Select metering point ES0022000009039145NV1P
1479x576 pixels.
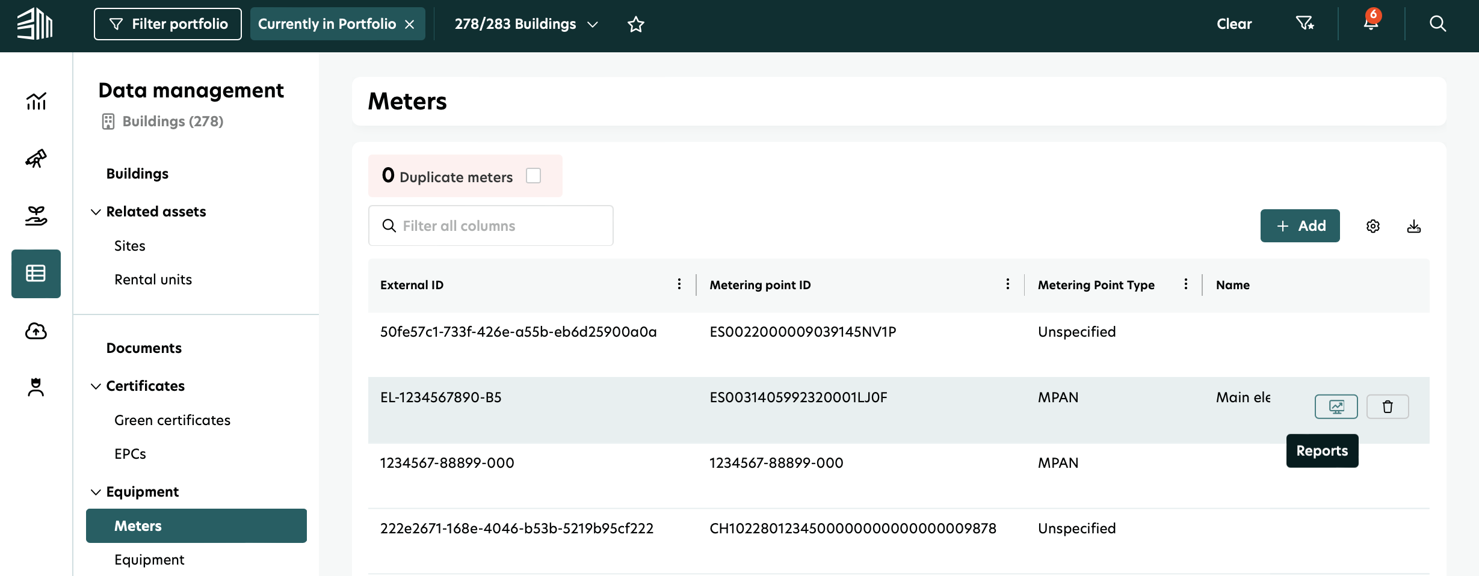[803, 332]
